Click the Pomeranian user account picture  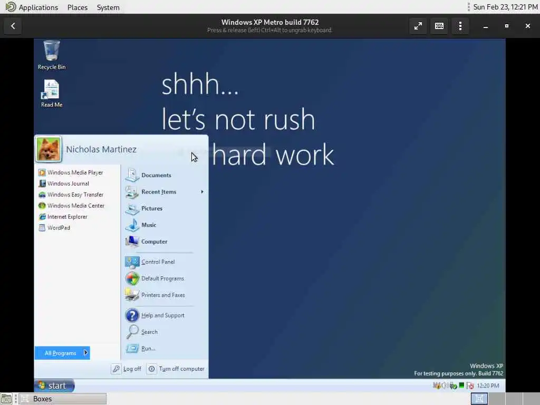[x=49, y=149]
